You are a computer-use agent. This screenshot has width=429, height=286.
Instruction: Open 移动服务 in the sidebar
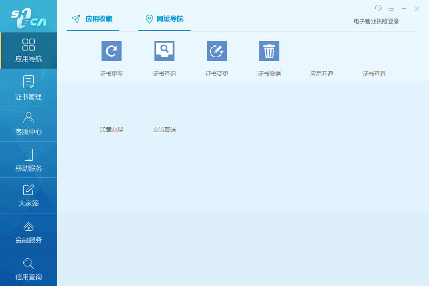click(29, 160)
